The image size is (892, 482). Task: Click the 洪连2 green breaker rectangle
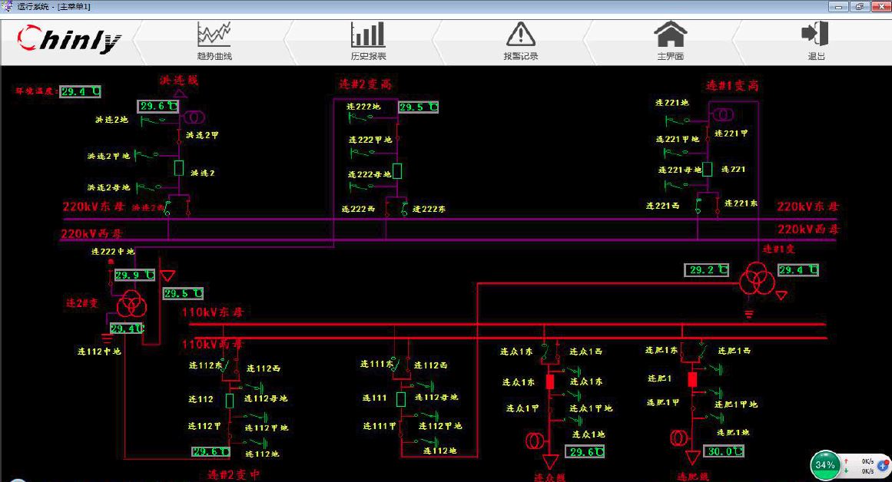pyautogui.click(x=178, y=167)
